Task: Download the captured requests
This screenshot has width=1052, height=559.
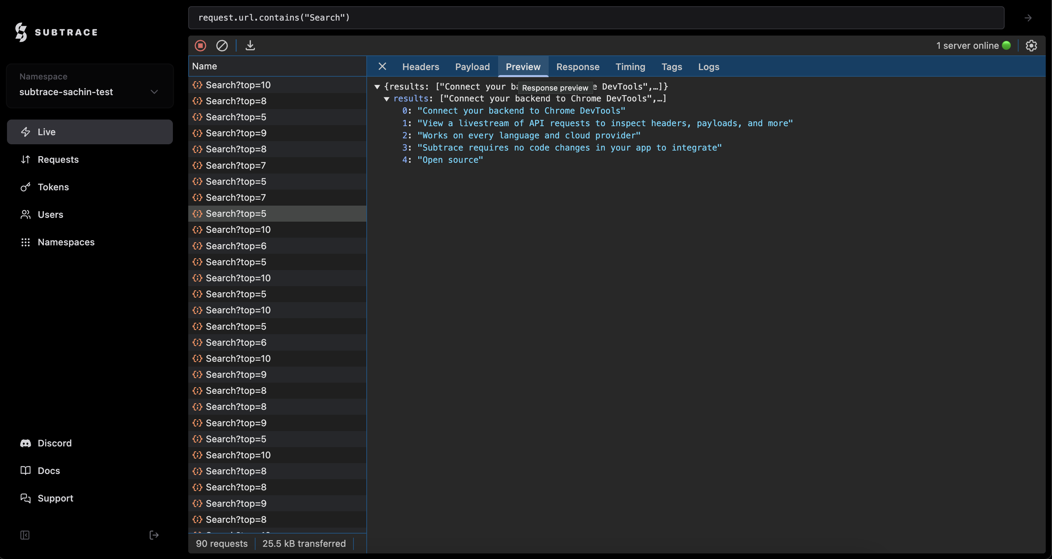Action: coord(250,46)
